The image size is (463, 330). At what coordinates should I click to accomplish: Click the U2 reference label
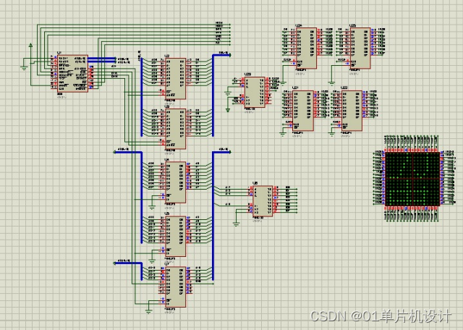click(x=167, y=56)
